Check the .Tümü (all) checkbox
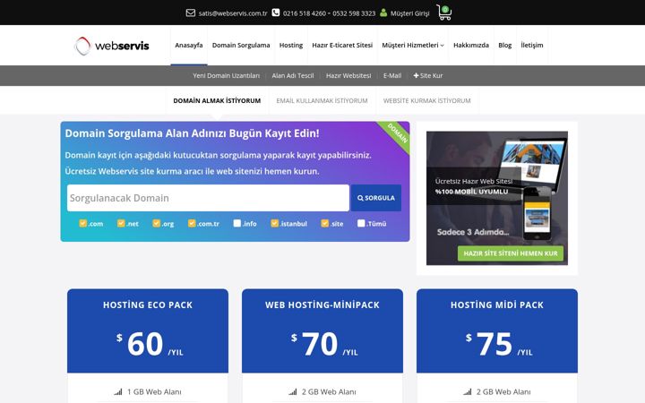This screenshot has width=645, height=403. tap(361, 223)
